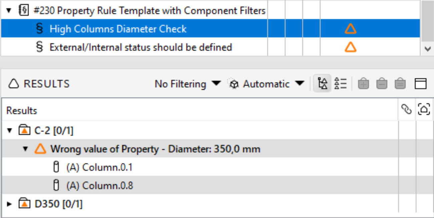
Task: Collapse Wrong value of Property result
Action: pos(25,149)
